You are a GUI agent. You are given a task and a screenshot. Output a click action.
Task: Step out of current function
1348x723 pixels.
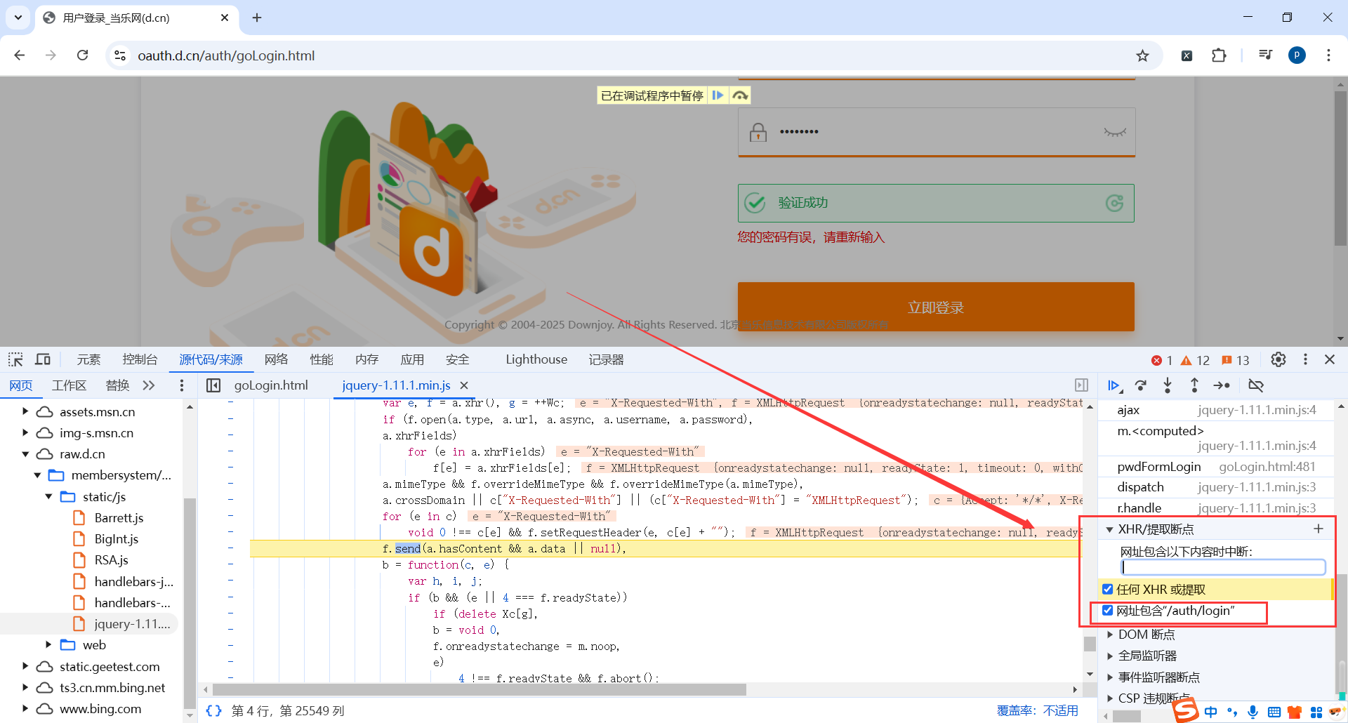click(1194, 385)
